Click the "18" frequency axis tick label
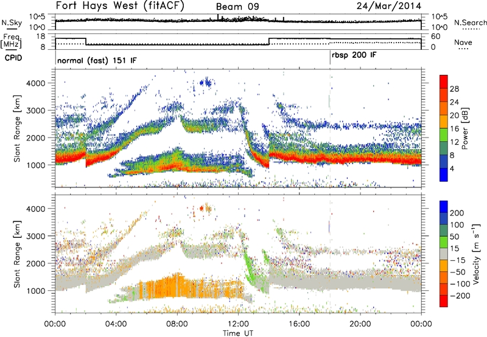Viewport: 487px width, 337px height. pyautogui.click(x=41, y=36)
